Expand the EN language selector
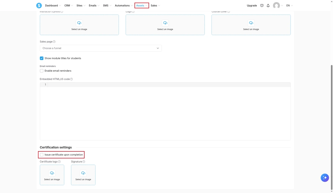The width and height of the screenshot is (333, 193). point(290,5)
